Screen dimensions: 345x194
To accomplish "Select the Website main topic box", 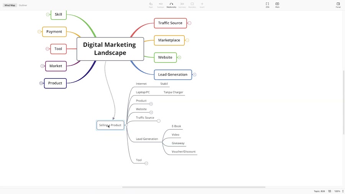I will point(165,58).
